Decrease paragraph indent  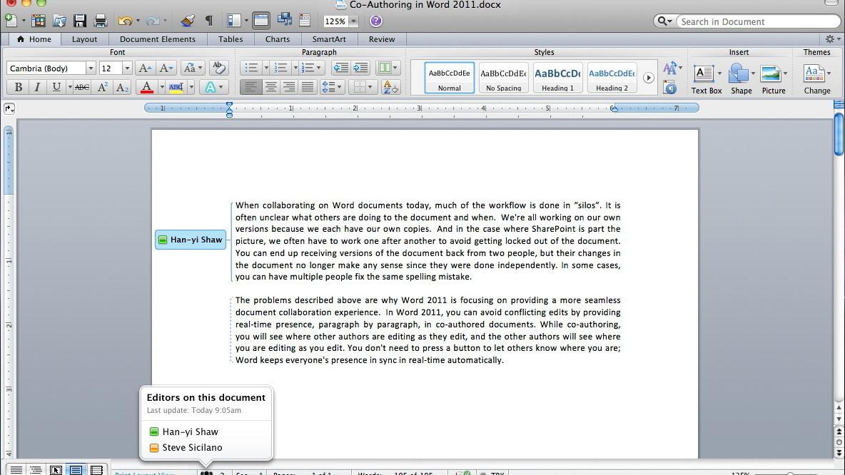point(340,68)
